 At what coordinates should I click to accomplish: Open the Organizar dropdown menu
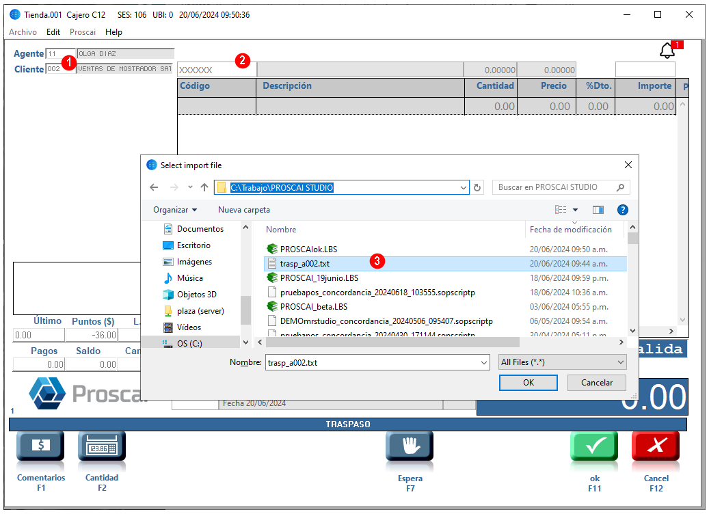point(175,210)
